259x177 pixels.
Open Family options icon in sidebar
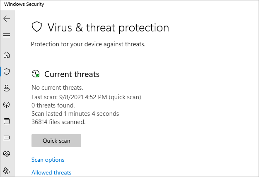coord(7,170)
